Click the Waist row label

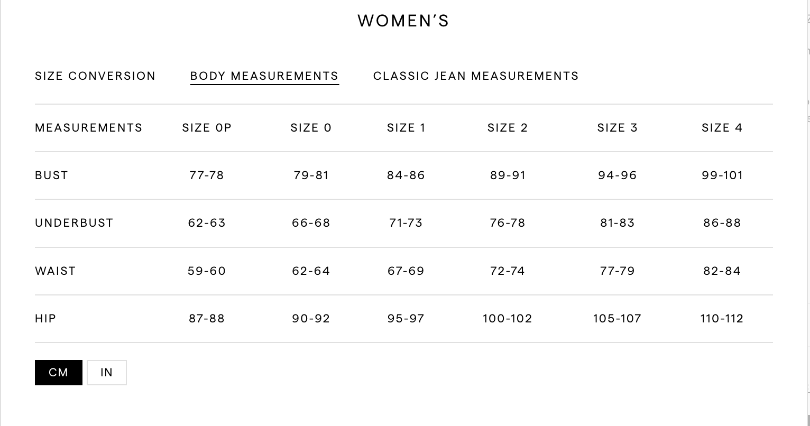(x=56, y=271)
